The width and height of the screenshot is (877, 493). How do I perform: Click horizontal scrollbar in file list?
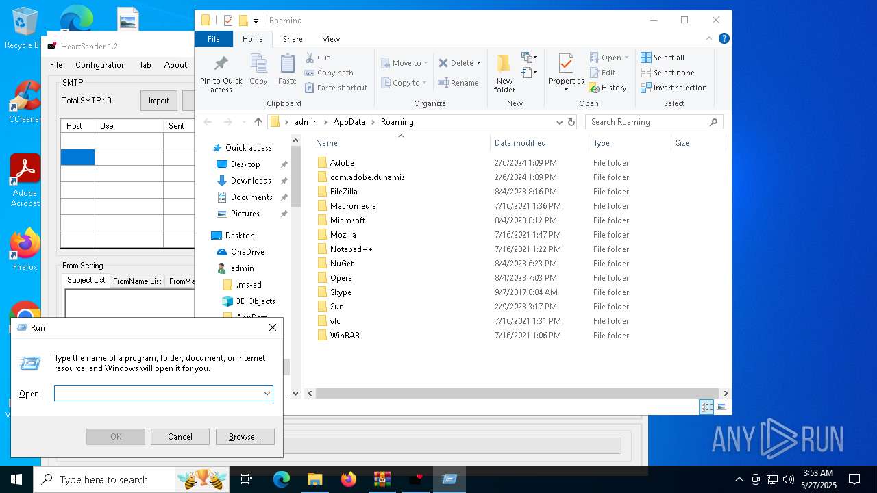point(519,394)
